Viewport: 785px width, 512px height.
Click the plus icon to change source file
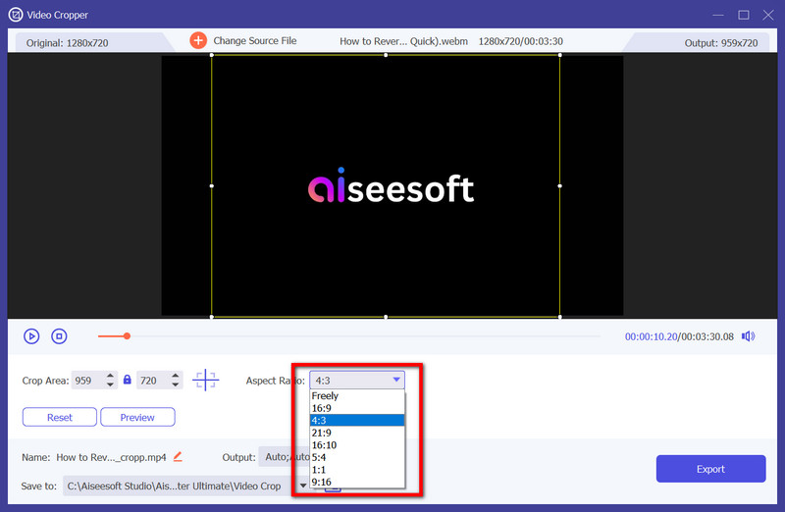198,40
